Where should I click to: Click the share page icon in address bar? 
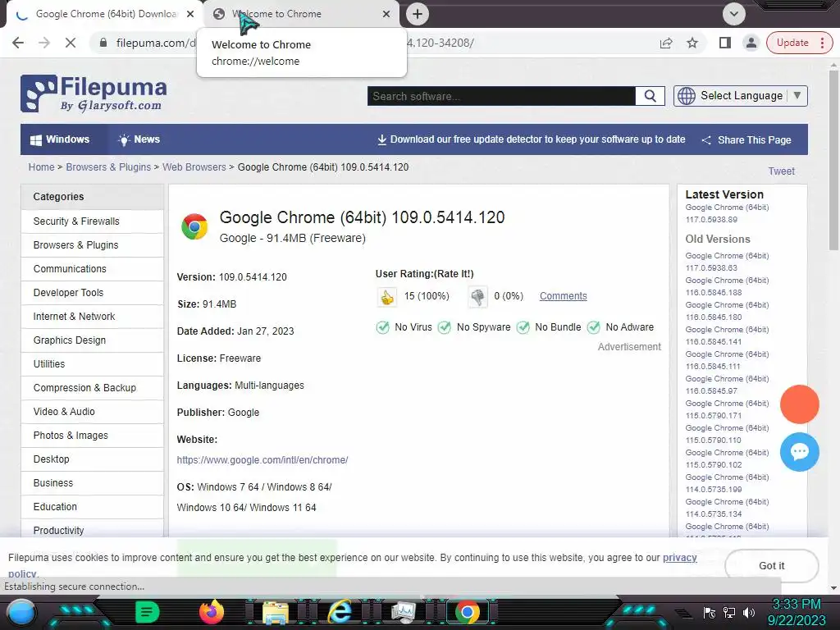(666, 43)
